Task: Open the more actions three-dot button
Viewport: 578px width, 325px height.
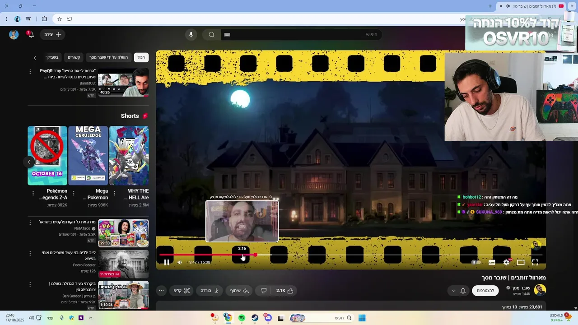Action: click(161, 291)
